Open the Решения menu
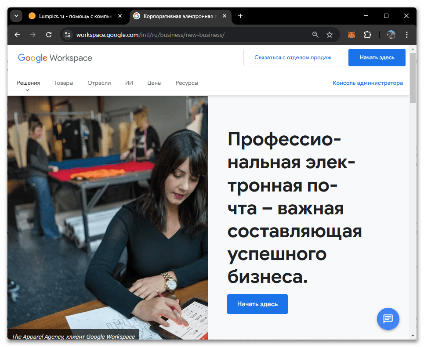 [29, 83]
